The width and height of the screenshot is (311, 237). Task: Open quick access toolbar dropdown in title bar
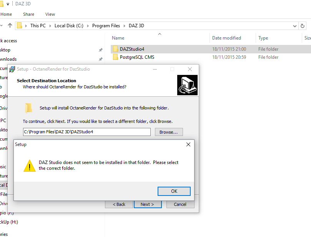tap(8, 4)
